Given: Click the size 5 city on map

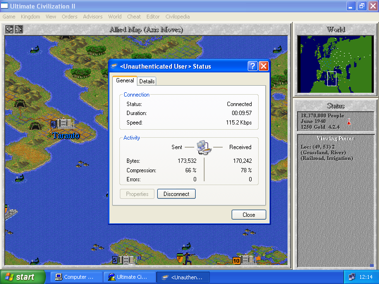Looking at the screenshot, I should point(126,259).
